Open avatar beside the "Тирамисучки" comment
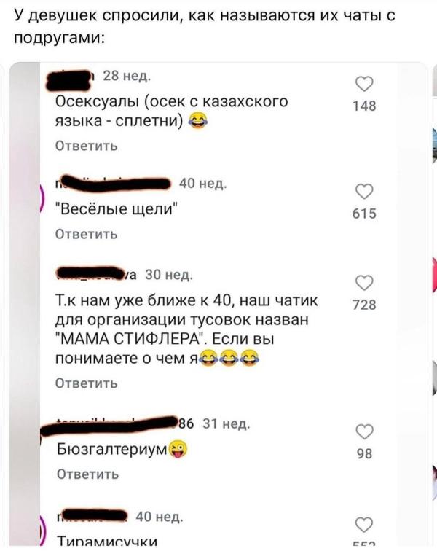This screenshot has width=437, height=551. (42, 531)
